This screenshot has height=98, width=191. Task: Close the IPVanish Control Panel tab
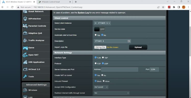[x=70, y=2]
